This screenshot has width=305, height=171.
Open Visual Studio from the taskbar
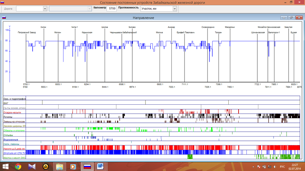tap(32, 167)
